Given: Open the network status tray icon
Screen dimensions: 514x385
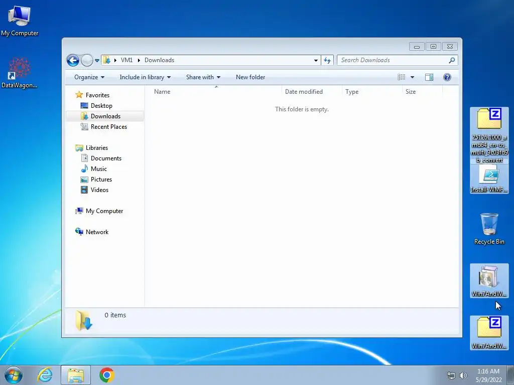Looking at the screenshot, I should [x=451, y=375].
